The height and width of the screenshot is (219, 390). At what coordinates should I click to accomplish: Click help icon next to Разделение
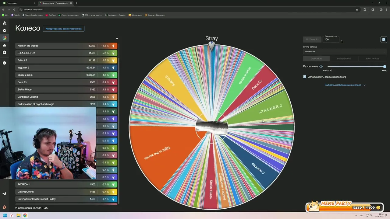point(321,66)
